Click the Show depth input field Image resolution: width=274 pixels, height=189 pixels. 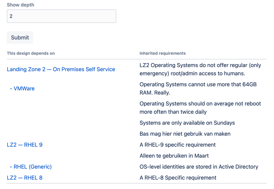[x=61, y=16]
